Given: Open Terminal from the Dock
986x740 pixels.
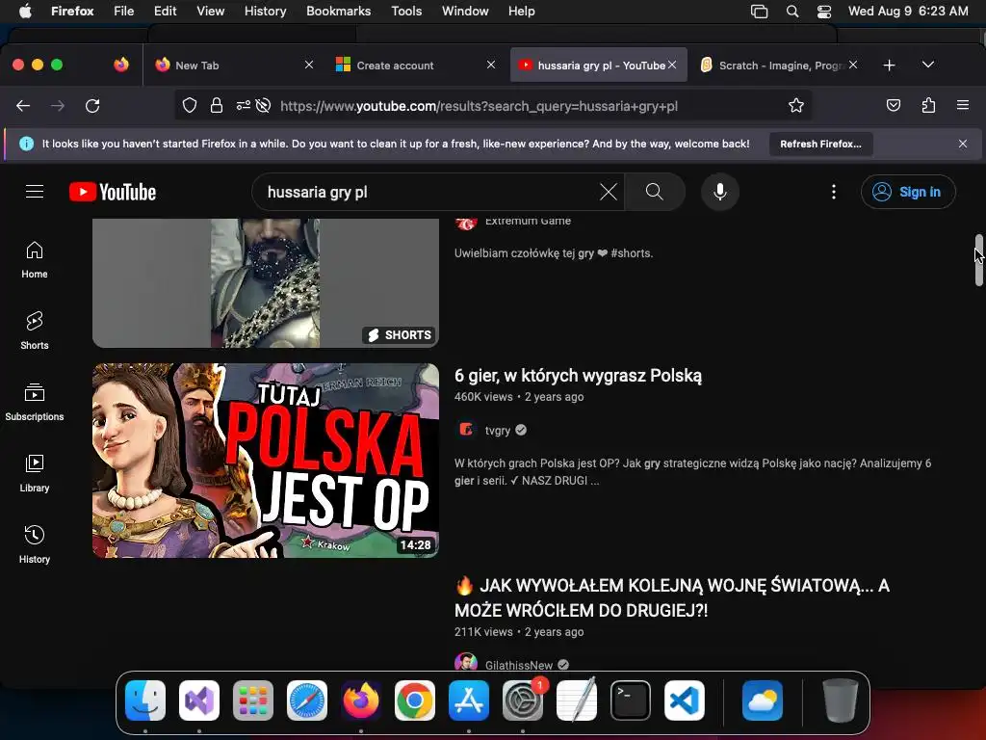Looking at the screenshot, I should tap(631, 700).
